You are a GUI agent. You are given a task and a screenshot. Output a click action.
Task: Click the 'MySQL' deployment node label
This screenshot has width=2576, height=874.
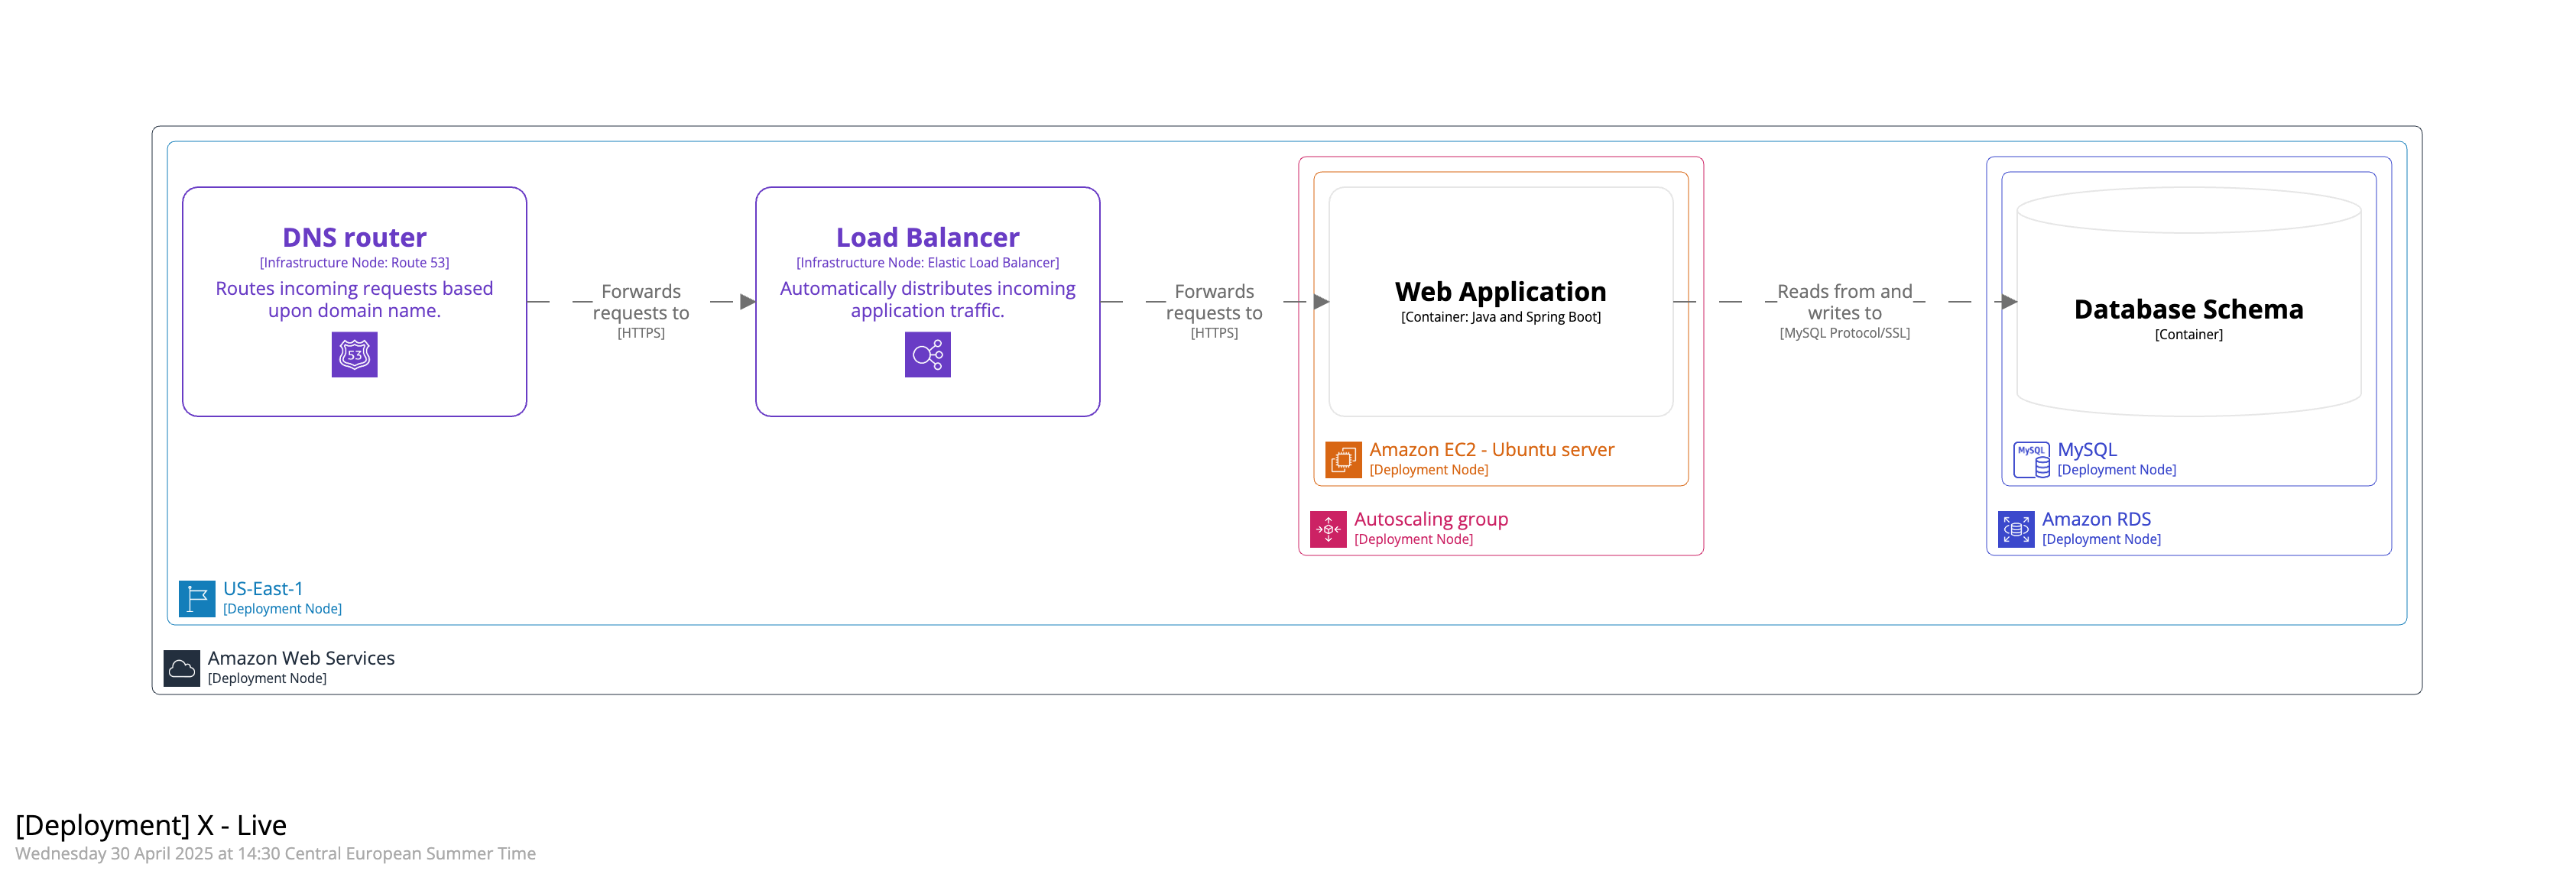pos(2086,450)
